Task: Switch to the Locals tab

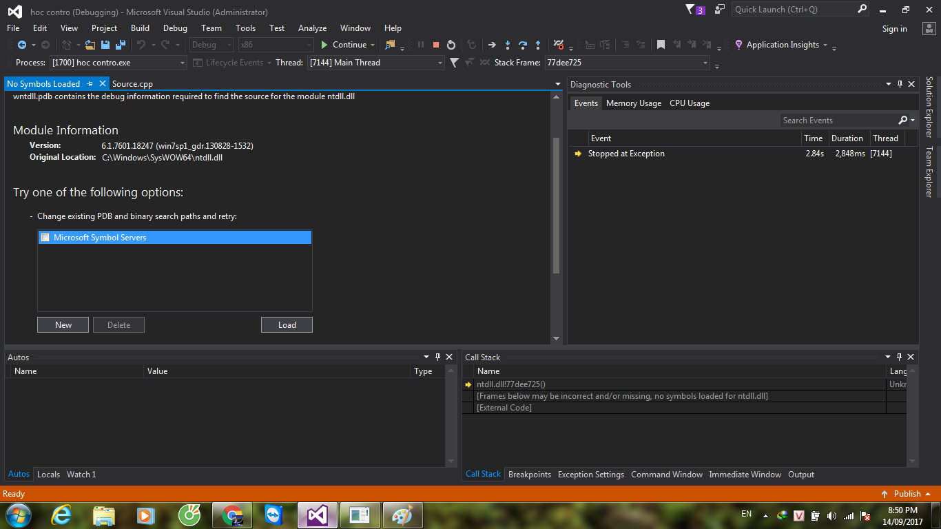Action: [x=48, y=475]
